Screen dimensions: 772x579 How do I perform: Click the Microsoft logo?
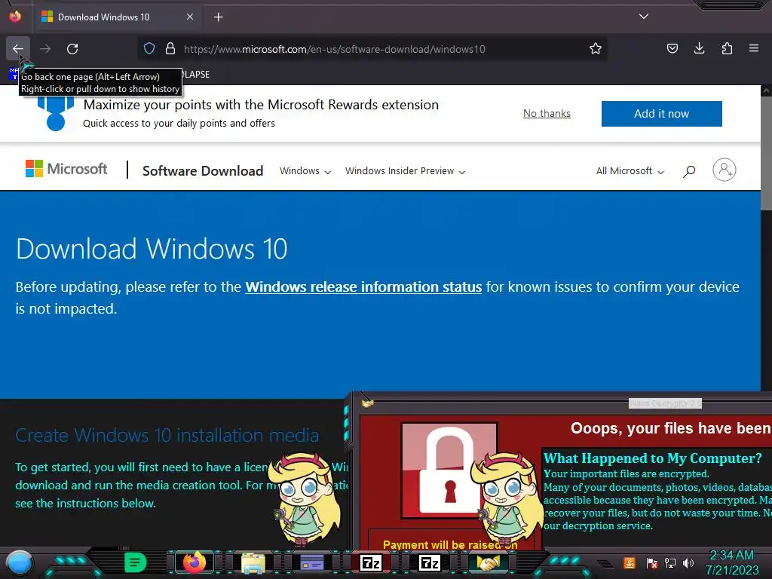point(66,169)
